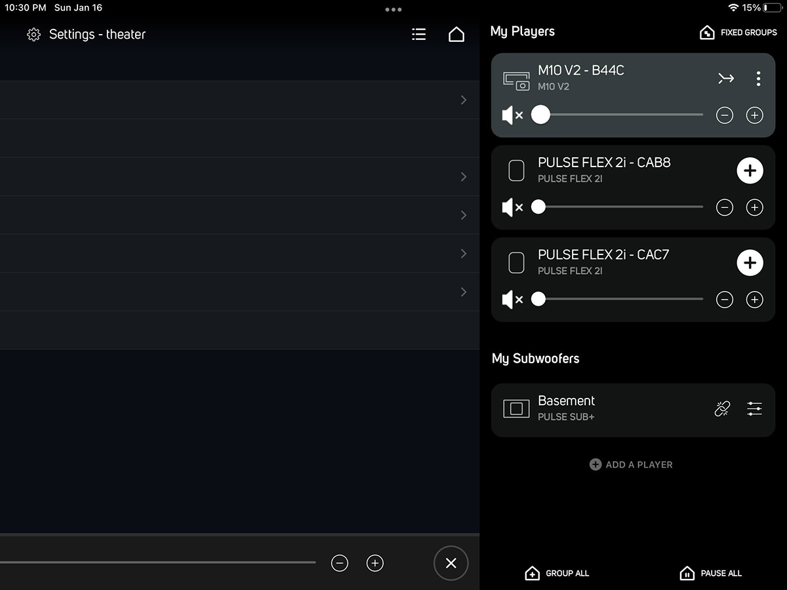Screen dimensions: 787x590
Task: Select the PULSE FLEX 2i - CAB8 speaker icon
Action: tap(517, 170)
